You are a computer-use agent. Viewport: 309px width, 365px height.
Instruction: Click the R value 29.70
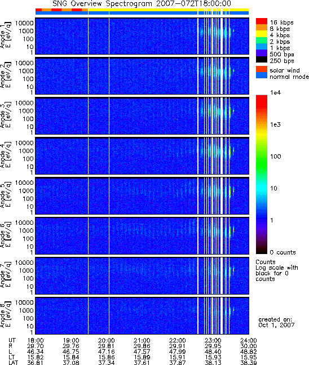click(35, 346)
